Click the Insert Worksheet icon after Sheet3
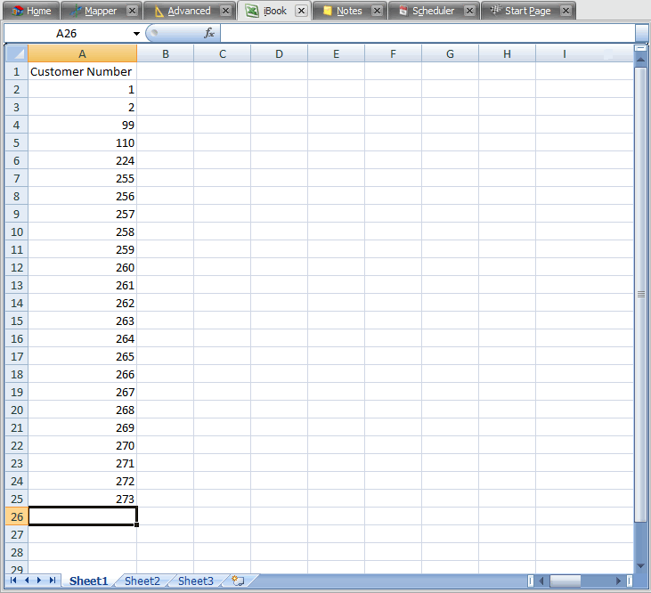651x593 pixels. pyautogui.click(x=238, y=581)
